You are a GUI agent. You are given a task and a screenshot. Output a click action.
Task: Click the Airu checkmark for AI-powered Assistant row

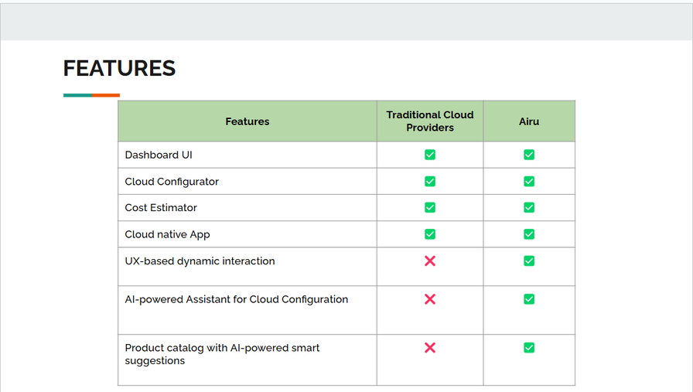pos(529,299)
